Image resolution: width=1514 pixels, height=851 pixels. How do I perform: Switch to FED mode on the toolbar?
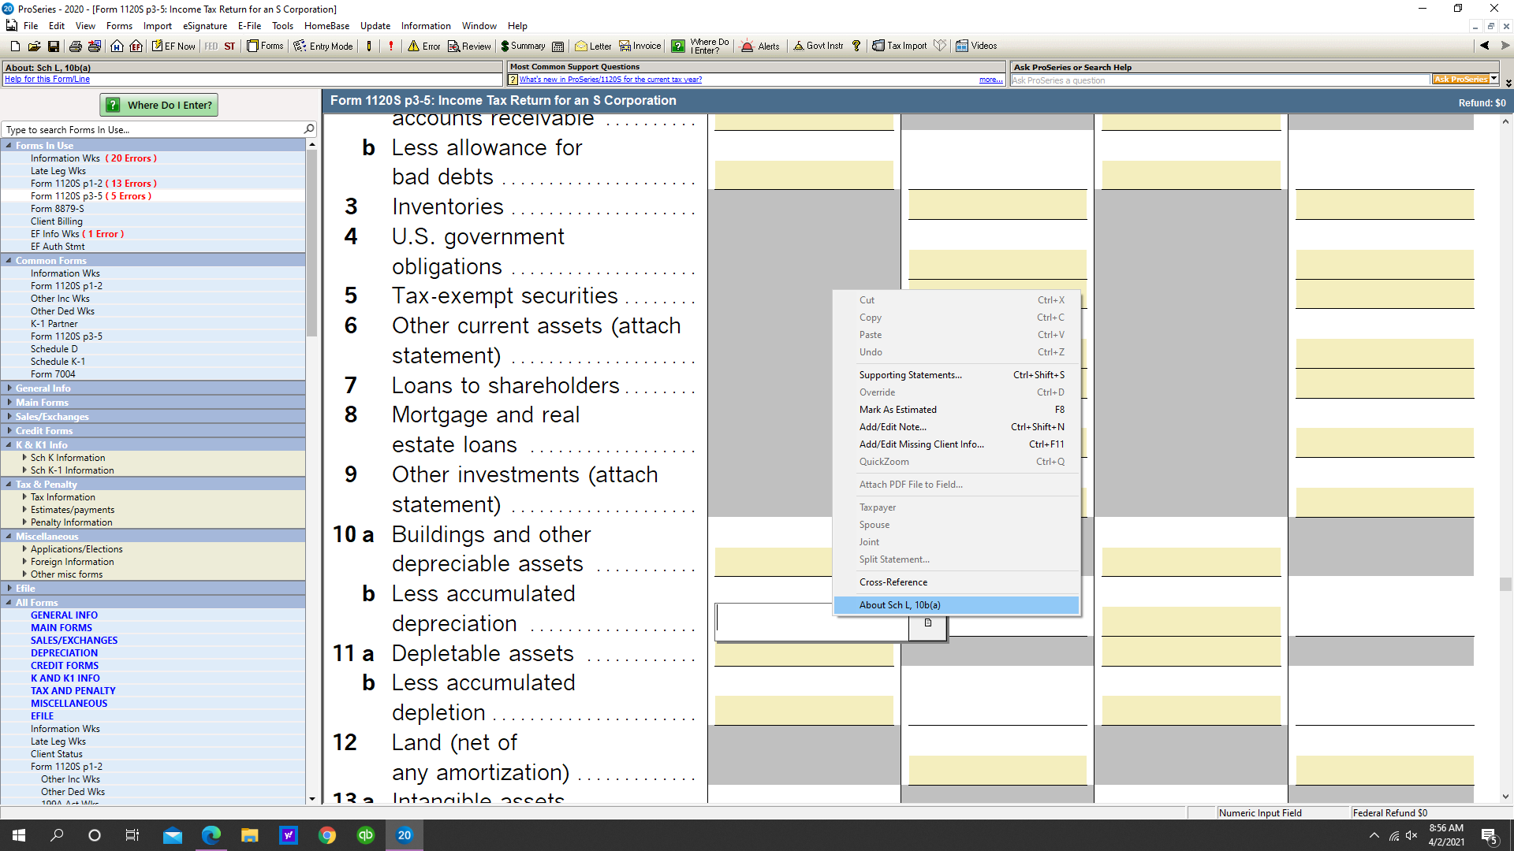tap(211, 46)
